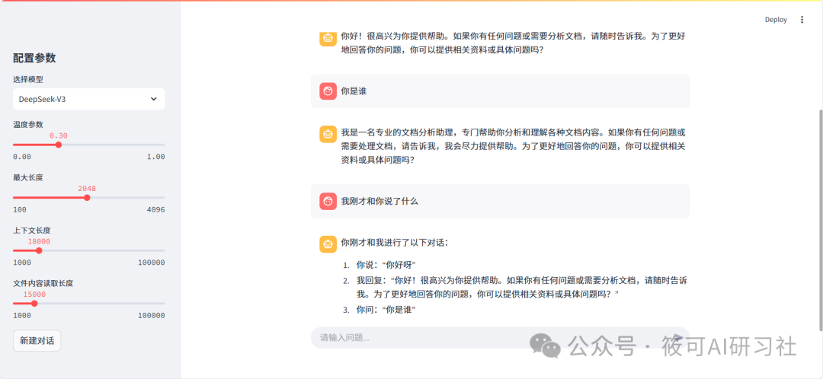Click the robot avatar on 你刚才和我进行了以下对话
The width and height of the screenshot is (823, 379).
[328, 244]
